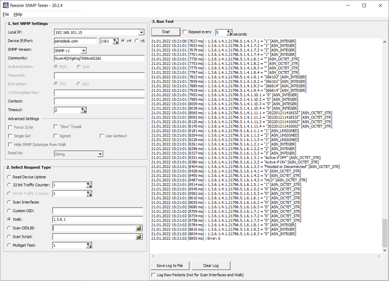Open the File menu
389x281 pixels.
(x=6, y=14)
